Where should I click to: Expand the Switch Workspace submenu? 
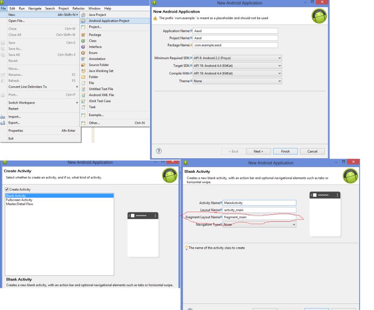tap(77, 103)
